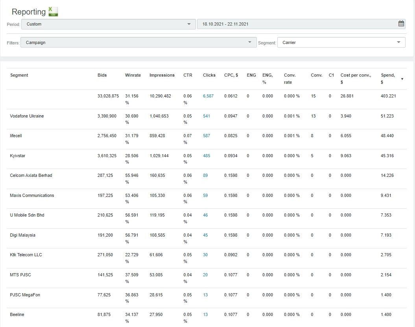Image resolution: width=415 pixels, height=327 pixels.
Task: Click lifecell clicks value 587
Action: tap(207, 136)
